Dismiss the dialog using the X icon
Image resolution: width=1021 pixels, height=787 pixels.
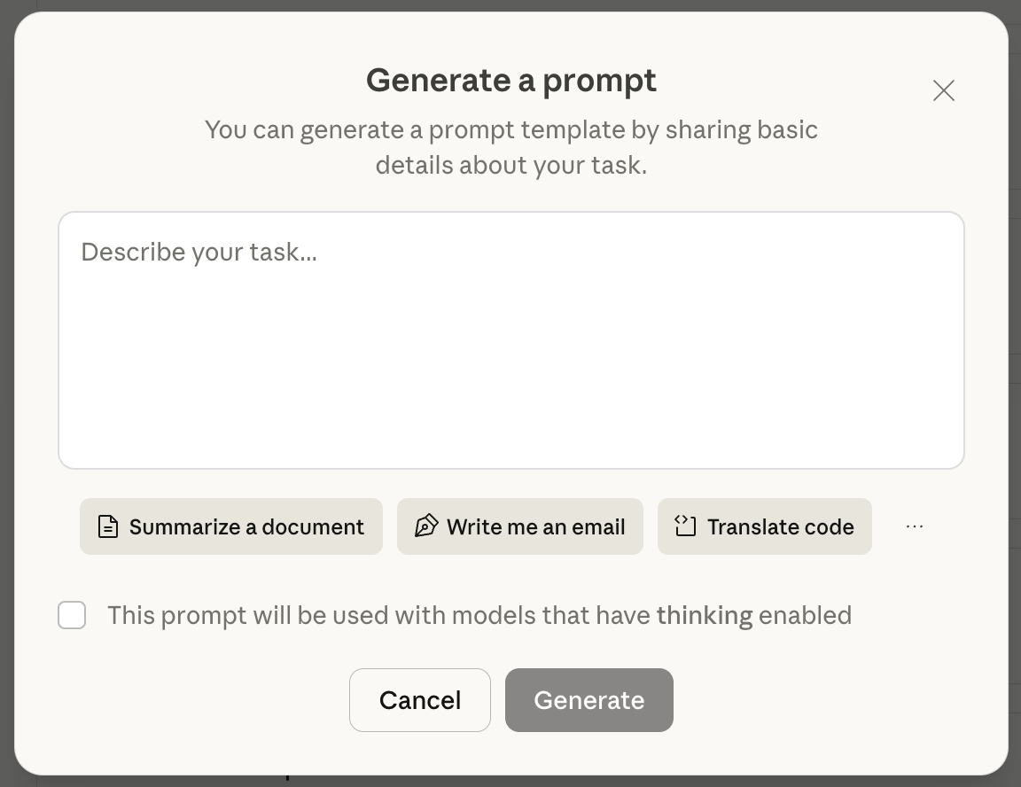pyautogui.click(x=943, y=90)
